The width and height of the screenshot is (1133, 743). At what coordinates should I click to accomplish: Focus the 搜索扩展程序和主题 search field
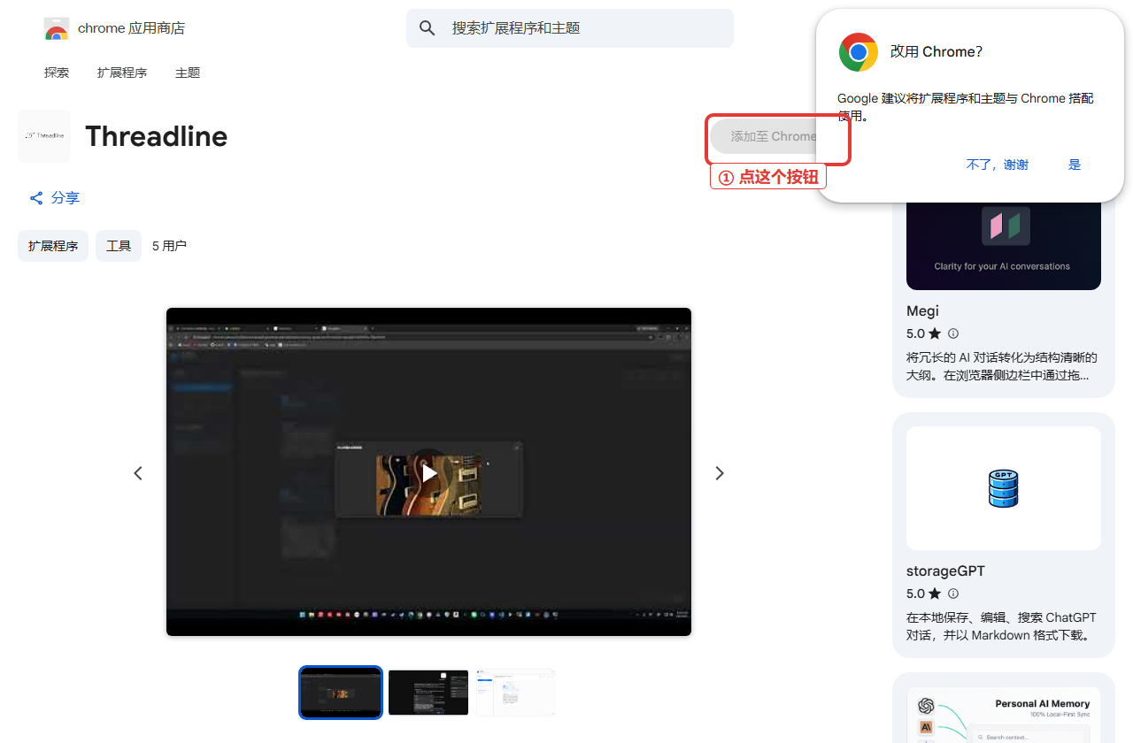click(x=570, y=28)
